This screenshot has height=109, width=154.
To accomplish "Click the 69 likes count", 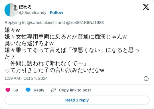I will pyautogui.click(x=16, y=90).
